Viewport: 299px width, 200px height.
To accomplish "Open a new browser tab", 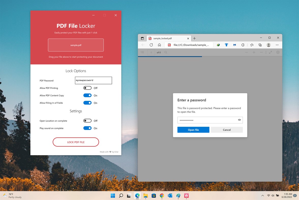I will pyautogui.click(x=194, y=38).
